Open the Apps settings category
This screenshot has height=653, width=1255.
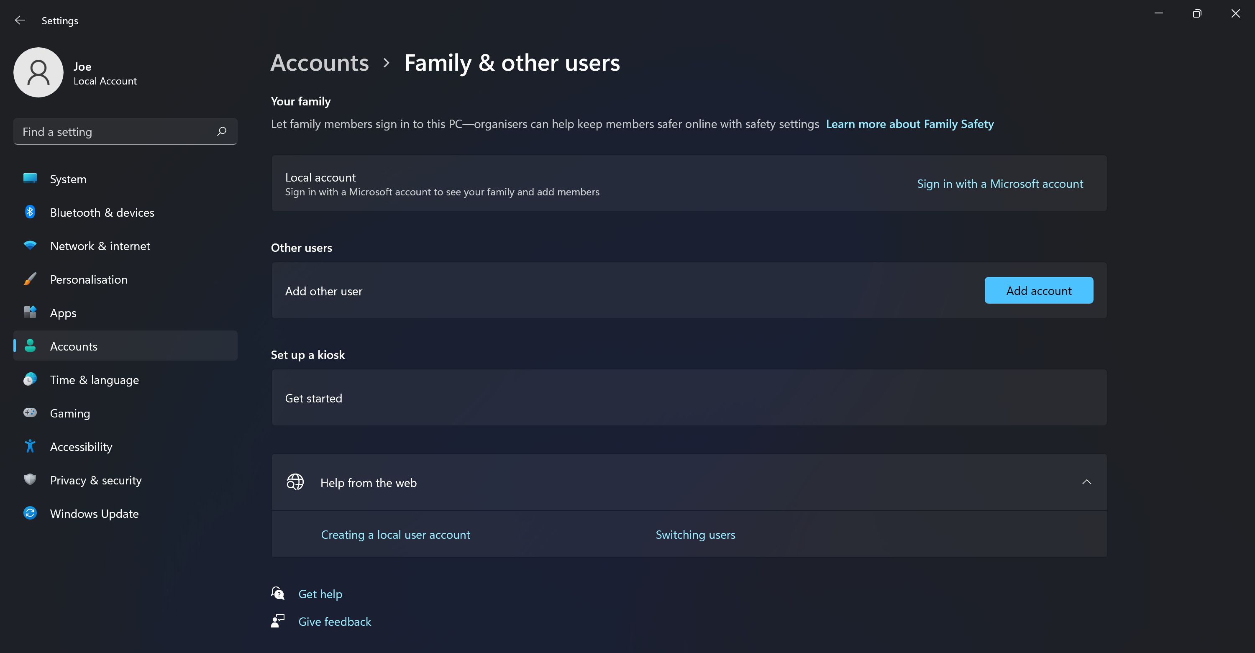(63, 313)
